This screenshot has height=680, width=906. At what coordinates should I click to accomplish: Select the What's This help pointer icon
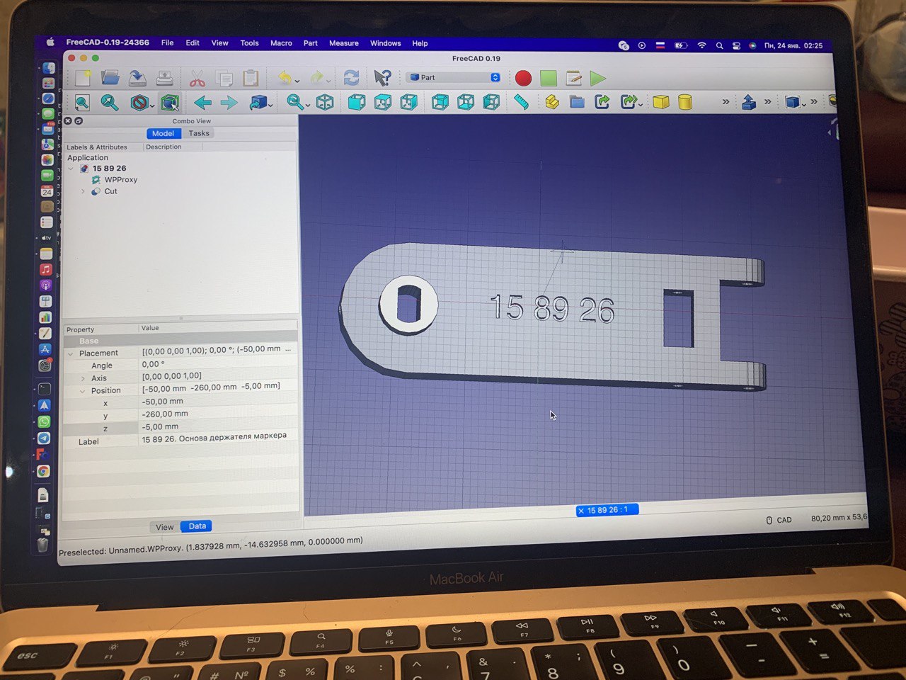point(382,78)
